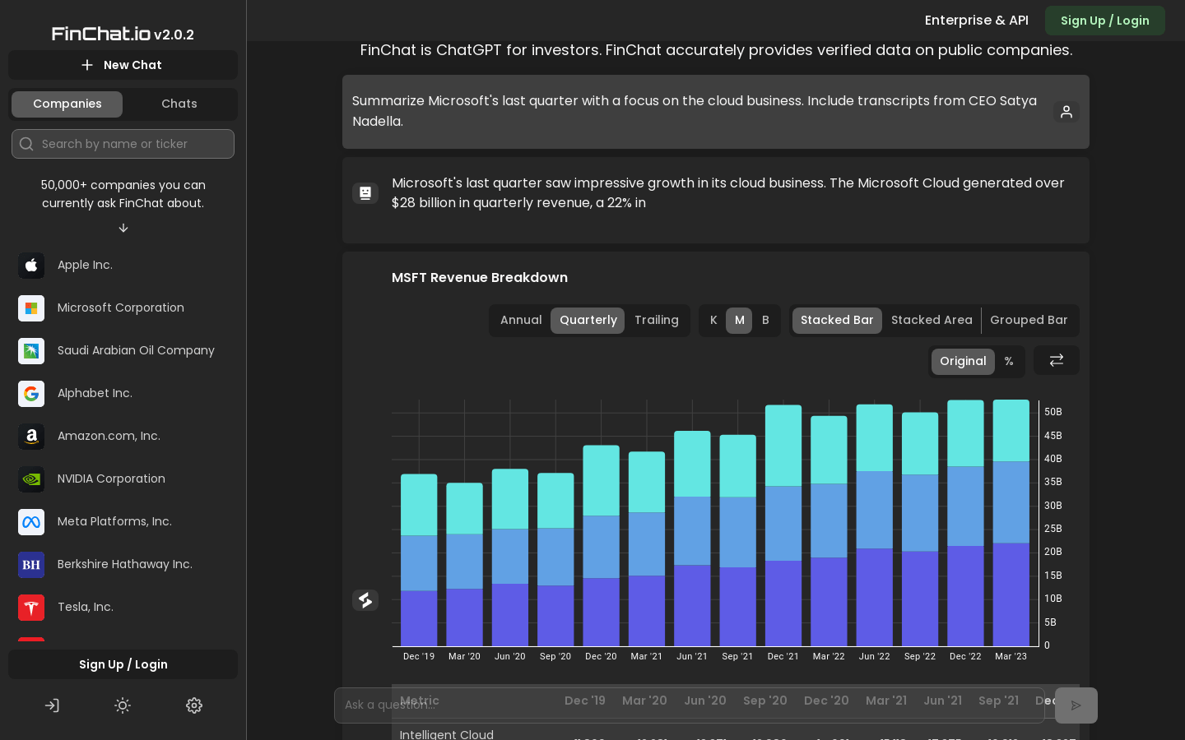Viewport: 1185px width, 740px height.
Task: Switch chart values to percent
Action: pyautogui.click(x=1009, y=362)
